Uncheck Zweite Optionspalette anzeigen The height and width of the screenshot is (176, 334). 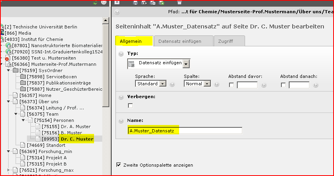pyautogui.click(x=119, y=165)
